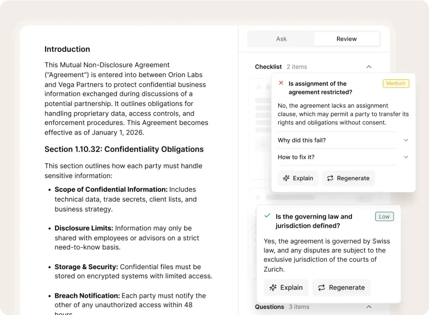The width and height of the screenshot is (429, 315).
Task: Click the chevron next to the Checklist heading
Action: [369, 67]
